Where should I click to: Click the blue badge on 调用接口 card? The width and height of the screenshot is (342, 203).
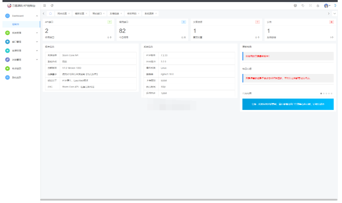click(184, 22)
